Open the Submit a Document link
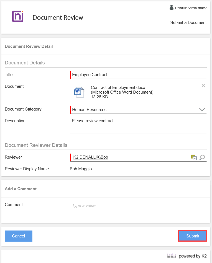 point(188,22)
